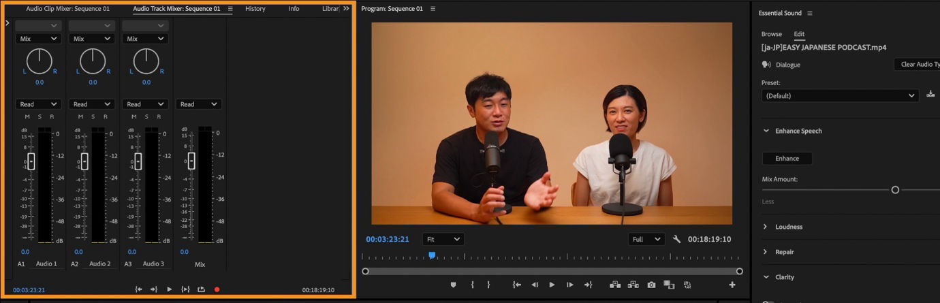This screenshot has height=303, width=940.
Task: Click the Enhance button
Action: point(787,158)
